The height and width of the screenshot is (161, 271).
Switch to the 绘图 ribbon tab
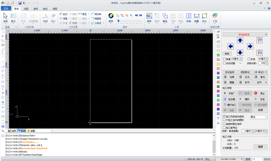click(26, 9)
